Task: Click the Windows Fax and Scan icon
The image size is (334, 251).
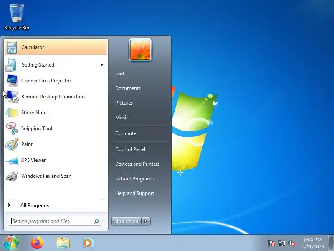Action: 12,176
